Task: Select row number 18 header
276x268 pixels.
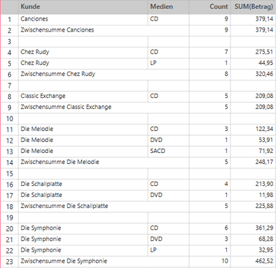Action: coord(10,207)
